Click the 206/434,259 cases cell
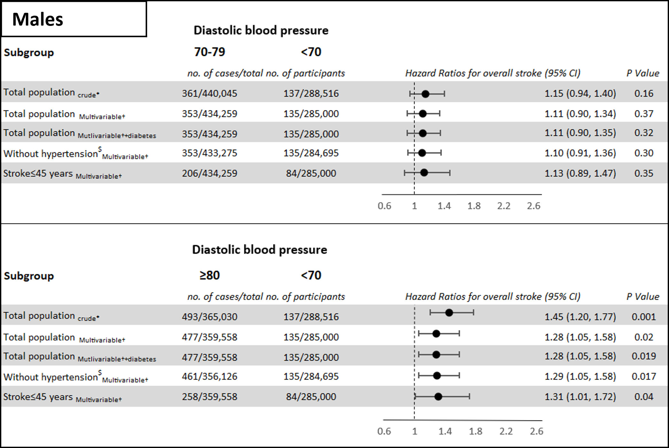This screenshot has height=448, width=669. click(x=209, y=173)
